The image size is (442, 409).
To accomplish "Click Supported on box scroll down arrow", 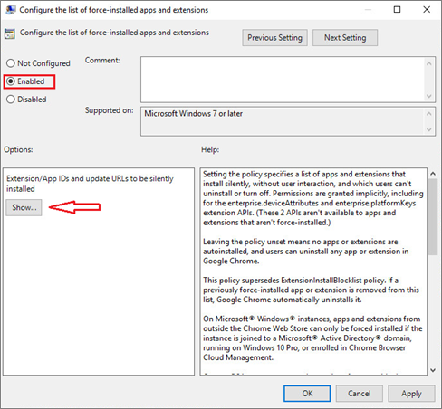I will click(x=429, y=129).
